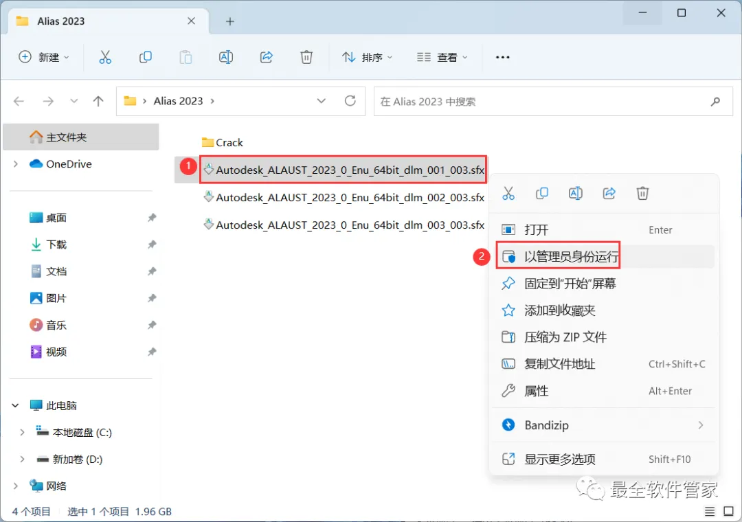The width and height of the screenshot is (742, 522).
Task: Select OneDrive in the navigation pane
Action: (x=69, y=163)
